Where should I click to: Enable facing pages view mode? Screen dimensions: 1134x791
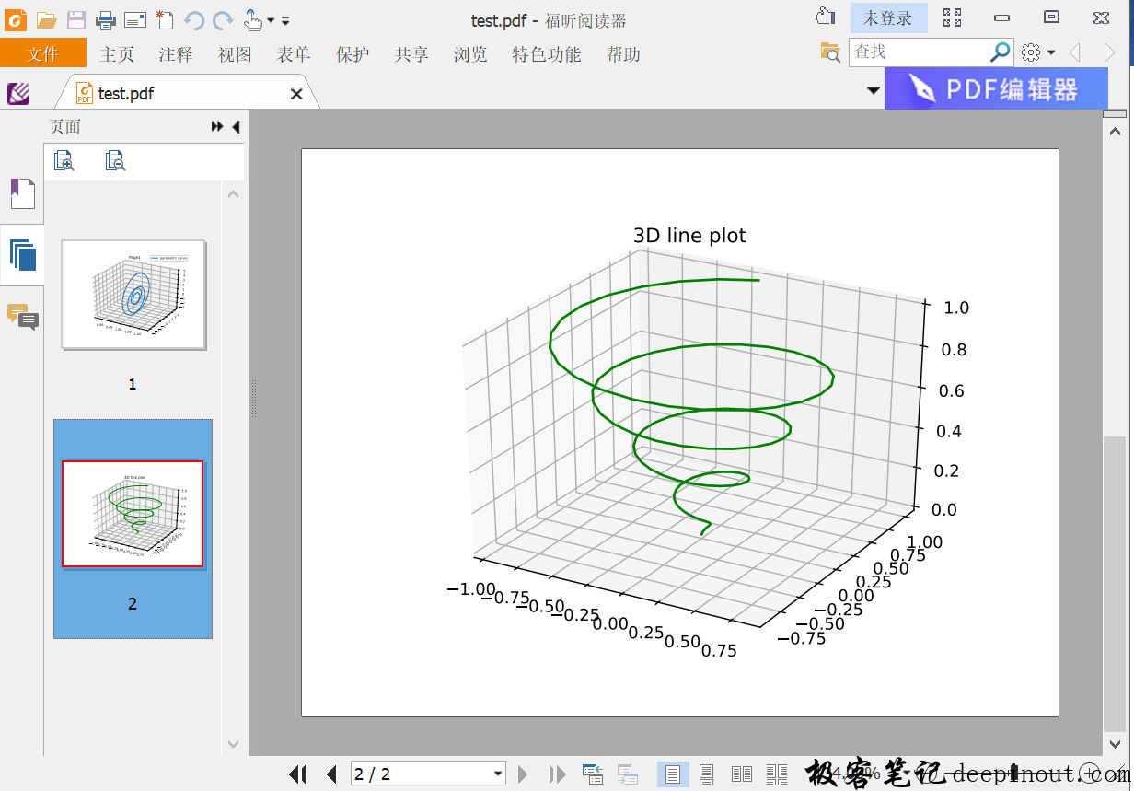(742, 774)
